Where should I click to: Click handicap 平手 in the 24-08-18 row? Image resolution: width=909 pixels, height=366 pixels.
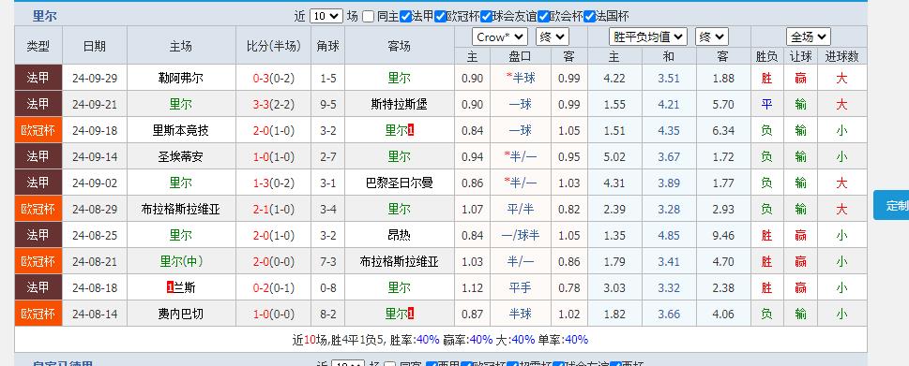(520, 288)
